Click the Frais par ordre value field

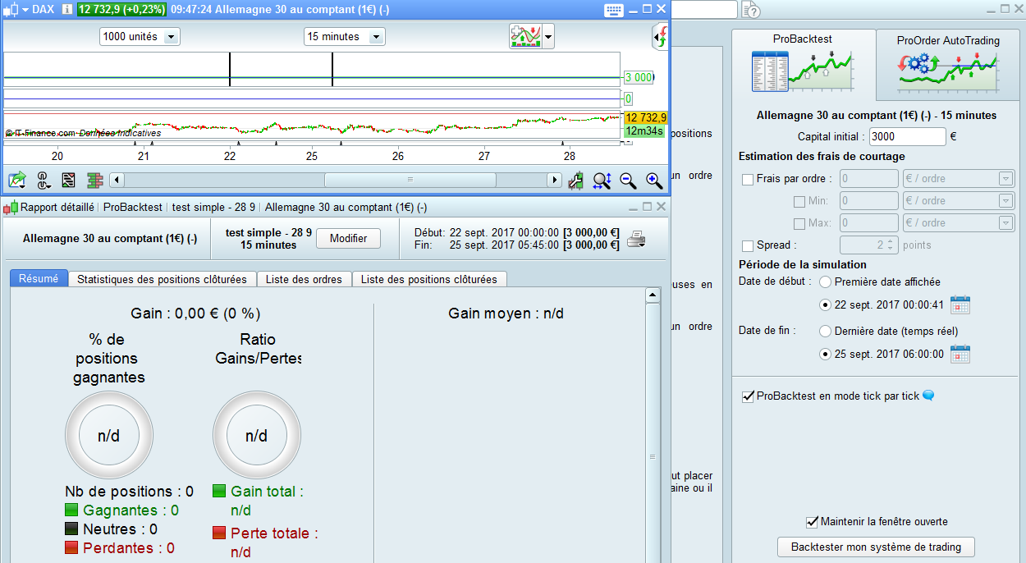pos(869,179)
